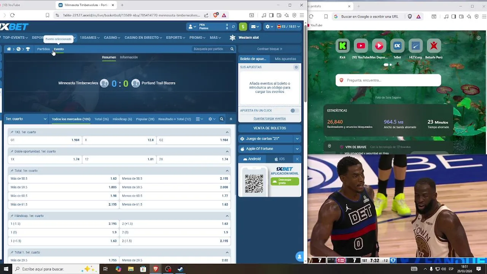Click the basketball icon in the breadcrumb

click(x=18, y=49)
